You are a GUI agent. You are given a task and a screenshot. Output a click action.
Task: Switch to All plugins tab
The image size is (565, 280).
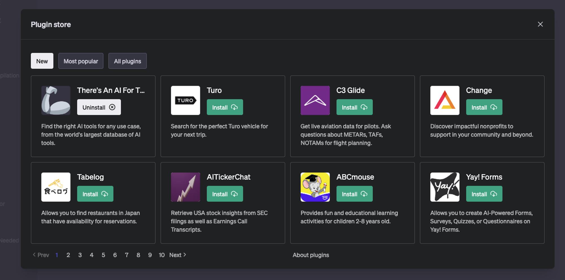(x=127, y=61)
